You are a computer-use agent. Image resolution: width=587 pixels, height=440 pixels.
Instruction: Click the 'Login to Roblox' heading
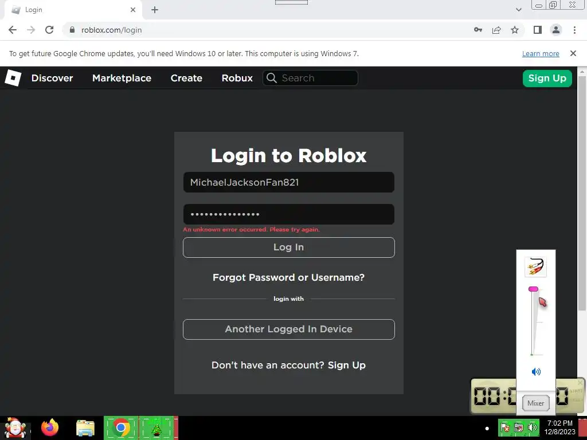tap(289, 156)
